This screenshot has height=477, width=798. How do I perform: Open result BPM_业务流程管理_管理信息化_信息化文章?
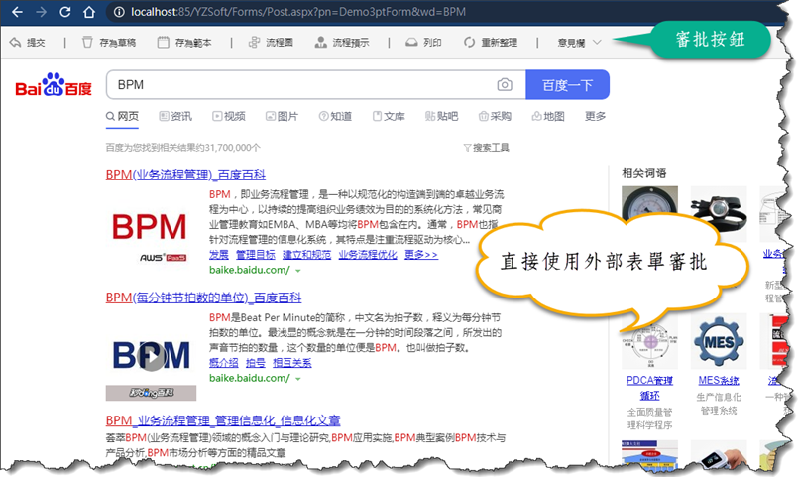pyautogui.click(x=223, y=421)
